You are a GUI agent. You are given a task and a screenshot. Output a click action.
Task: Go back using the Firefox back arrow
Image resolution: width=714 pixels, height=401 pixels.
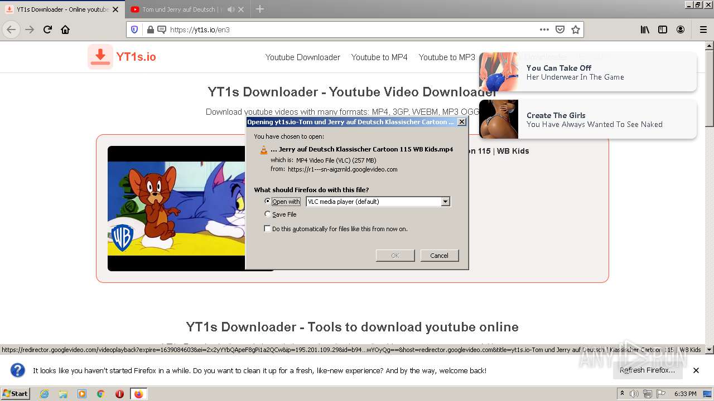tap(11, 30)
